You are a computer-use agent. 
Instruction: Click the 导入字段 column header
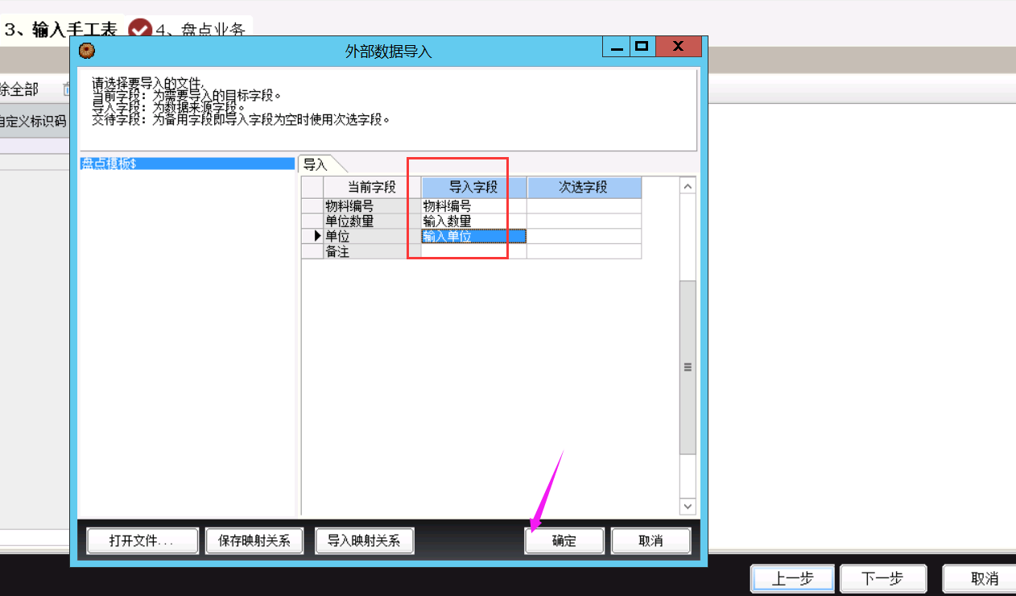(473, 188)
